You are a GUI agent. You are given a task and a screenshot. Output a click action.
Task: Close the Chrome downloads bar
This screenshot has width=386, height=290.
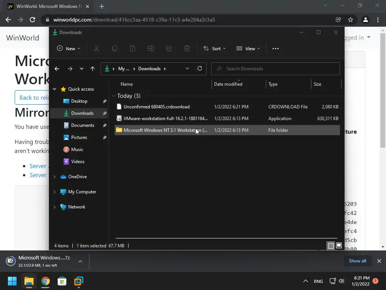(379, 261)
